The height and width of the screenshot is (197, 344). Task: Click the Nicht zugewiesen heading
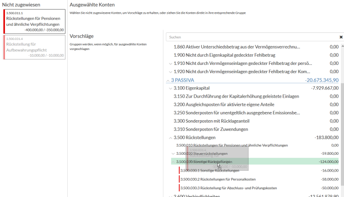click(21, 5)
